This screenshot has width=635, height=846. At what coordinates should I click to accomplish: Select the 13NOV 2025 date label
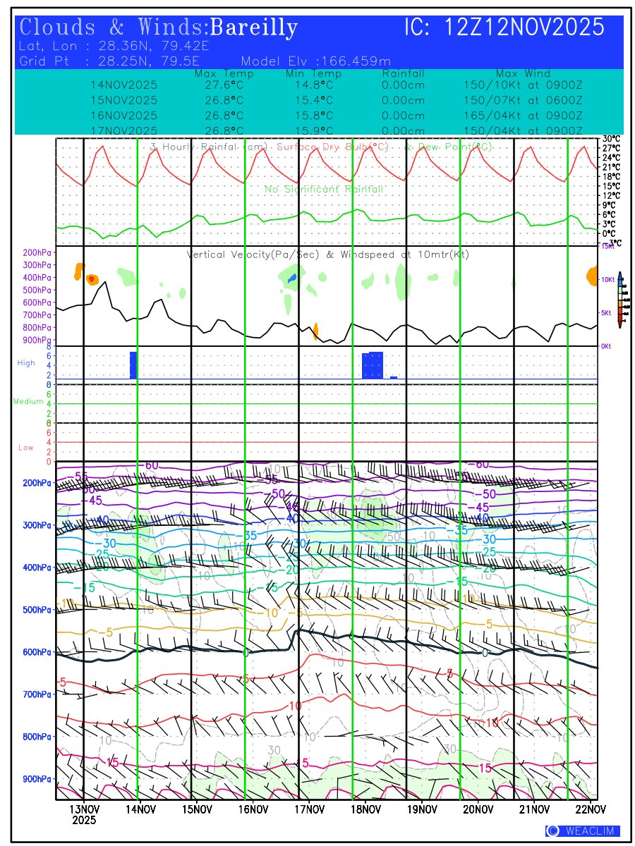(84, 814)
